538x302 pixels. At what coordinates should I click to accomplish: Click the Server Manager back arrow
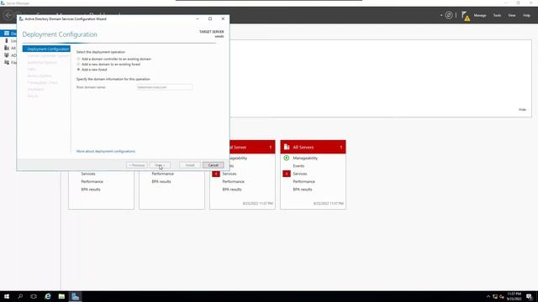coord(8,15)
